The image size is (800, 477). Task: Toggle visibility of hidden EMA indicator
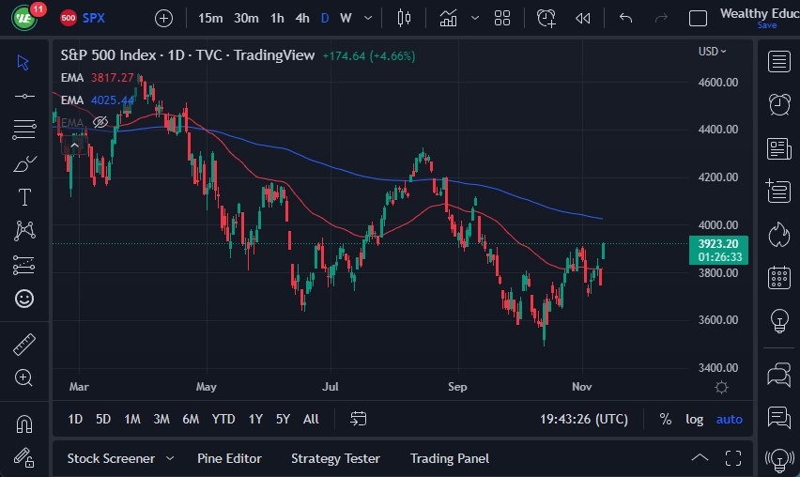pos(100,122)
